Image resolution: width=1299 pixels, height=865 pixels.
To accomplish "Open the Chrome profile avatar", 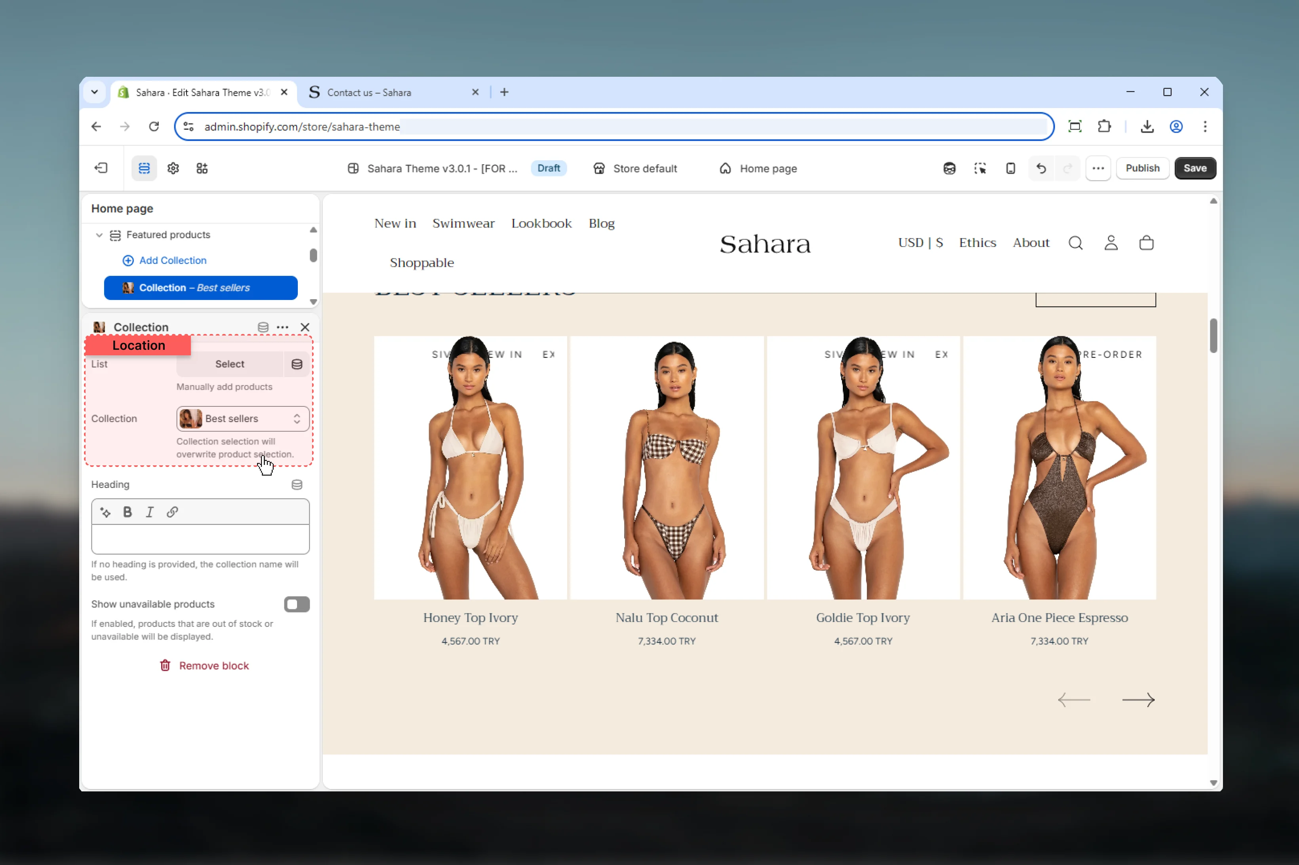I will tap(1177, 126).
